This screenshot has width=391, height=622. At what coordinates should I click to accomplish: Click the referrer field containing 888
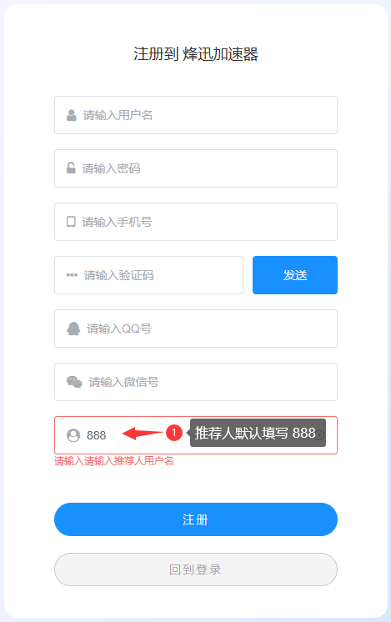[x=196, y=435]
